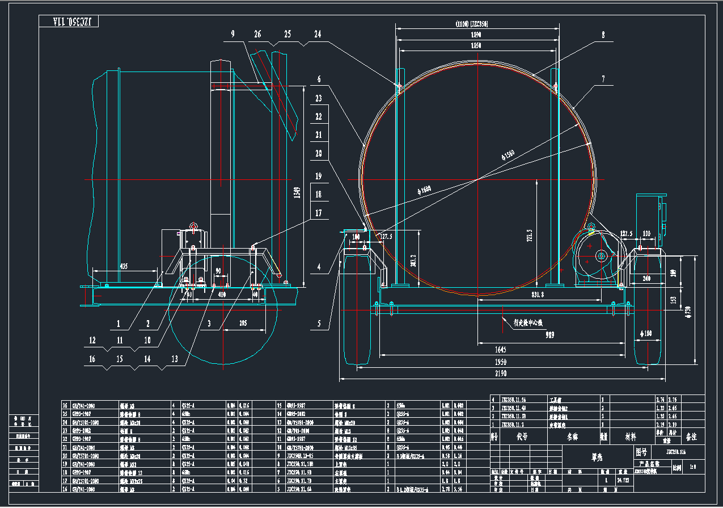The width and height of the screenshot is (723, 508).
Task: Click the 989 dimension text
Action: point(549,336)
